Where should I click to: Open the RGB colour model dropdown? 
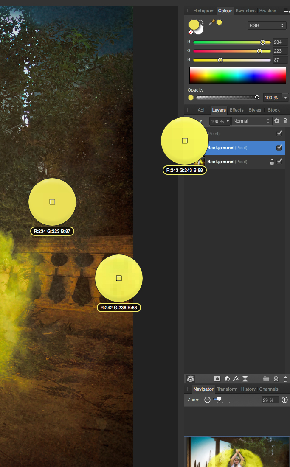(x=266, y=25)
